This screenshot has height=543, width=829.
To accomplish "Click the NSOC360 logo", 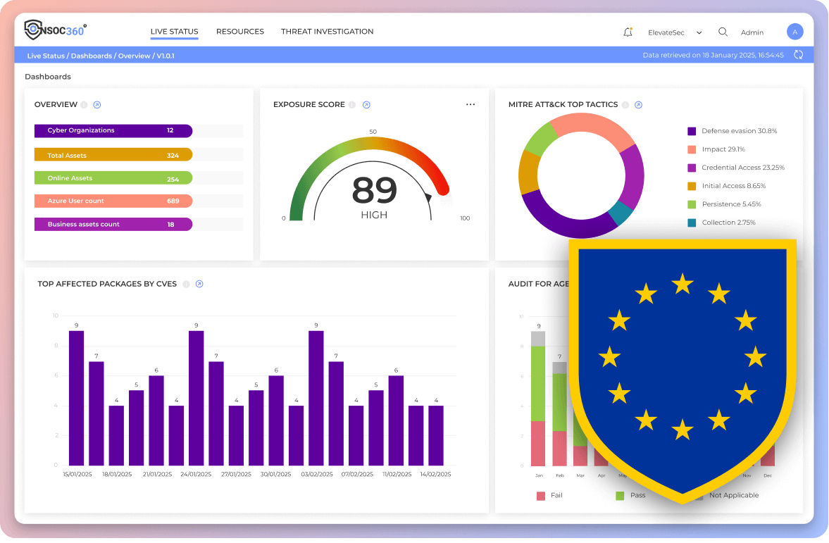I will (56, 30).
